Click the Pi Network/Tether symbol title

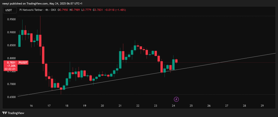point(30,10)
